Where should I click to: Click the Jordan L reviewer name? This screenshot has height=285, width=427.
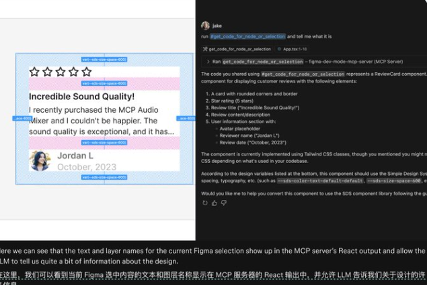pos(75,156)
